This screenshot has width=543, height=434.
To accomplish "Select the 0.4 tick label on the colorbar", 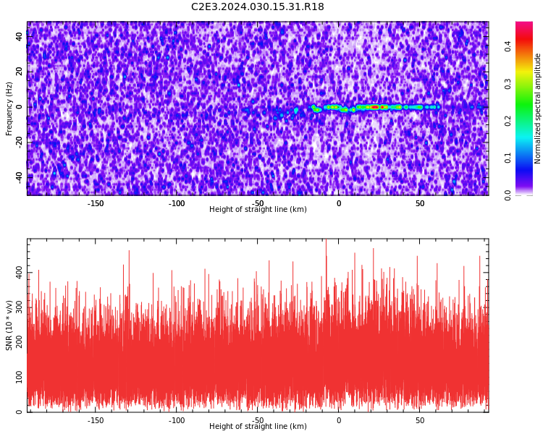I will click(x=508, y=46).
